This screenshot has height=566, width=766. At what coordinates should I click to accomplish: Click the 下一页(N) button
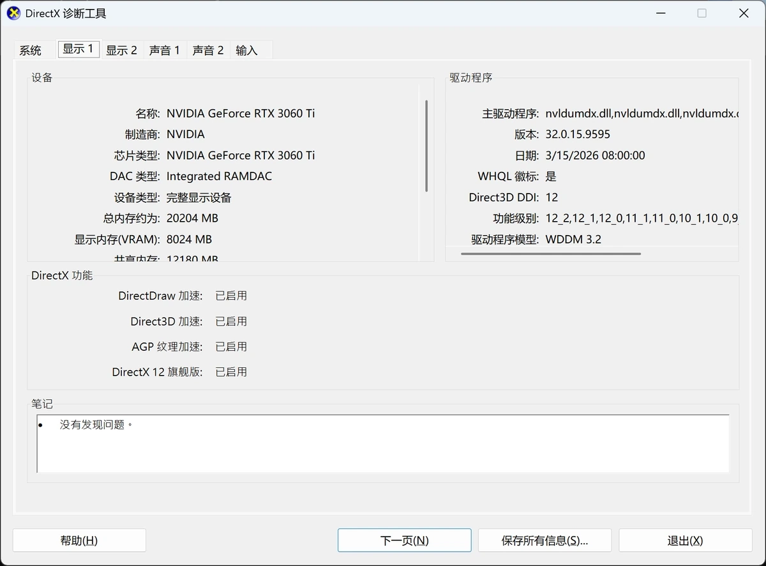coord(404,540)
